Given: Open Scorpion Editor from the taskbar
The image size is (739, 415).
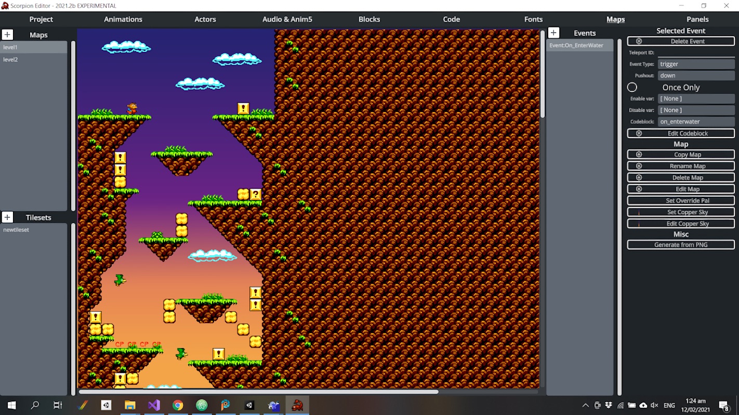Looking at the screenshot, I should [x=297, y=405].
